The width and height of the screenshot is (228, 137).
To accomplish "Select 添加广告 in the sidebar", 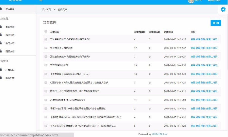I will 10,78.
